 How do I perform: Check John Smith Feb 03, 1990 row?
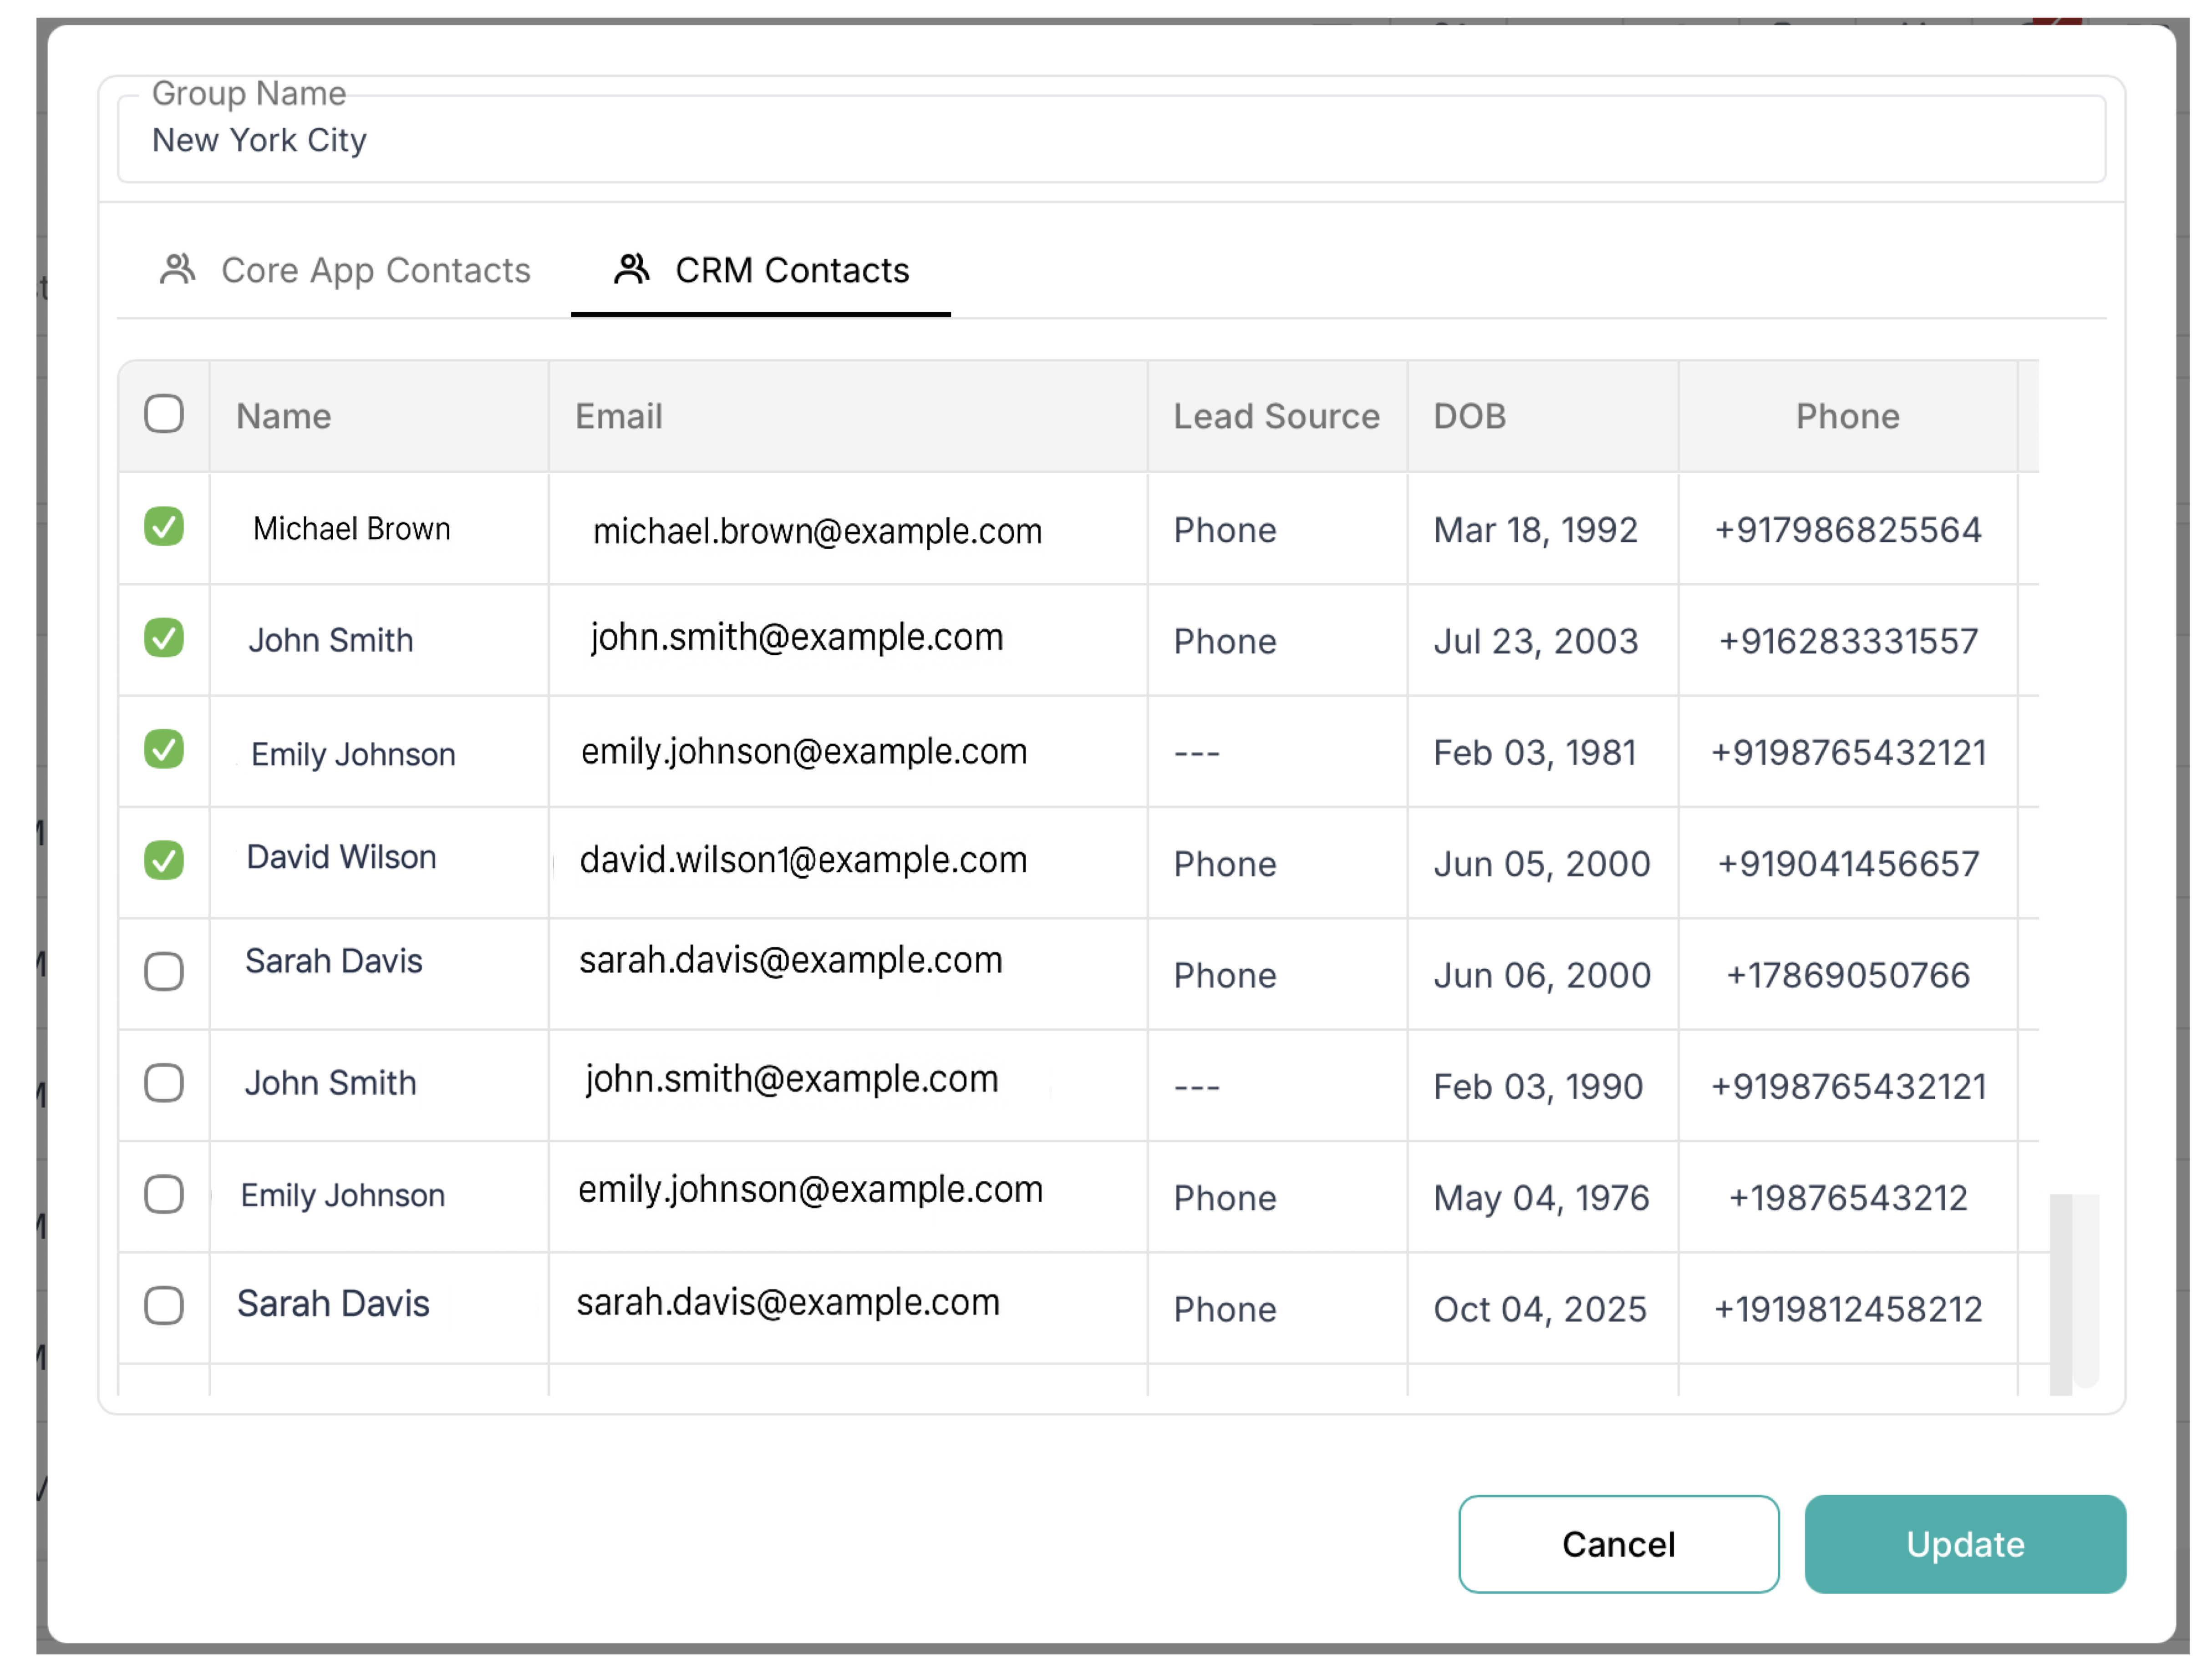coord(164,1083)
